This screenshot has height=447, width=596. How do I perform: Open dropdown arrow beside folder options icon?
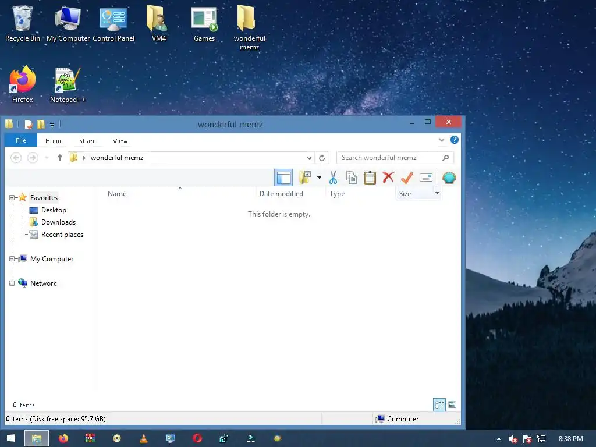[x=319, y=178]
